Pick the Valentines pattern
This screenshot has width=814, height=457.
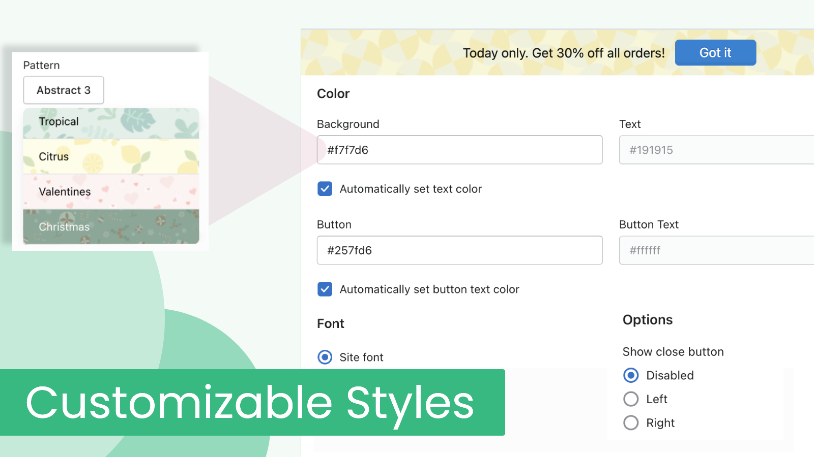[x=111, y=191]
